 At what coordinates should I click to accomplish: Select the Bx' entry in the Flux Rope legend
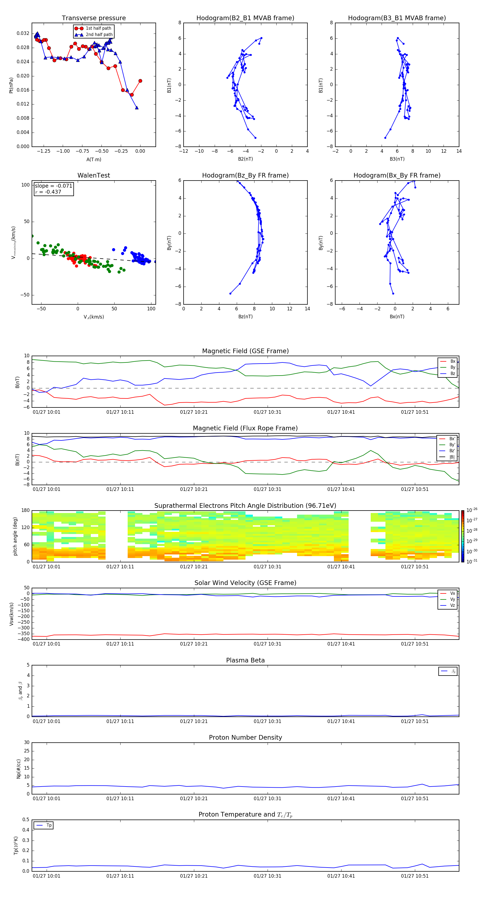pos(447,439)
